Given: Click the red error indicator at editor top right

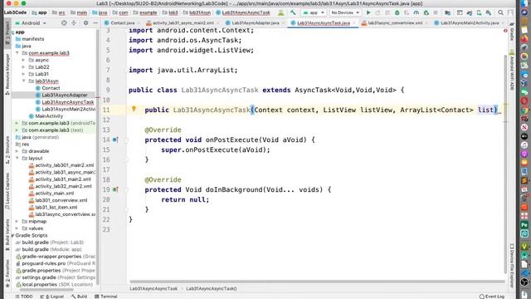Looking at the screenshot, I should click(505, 31).
